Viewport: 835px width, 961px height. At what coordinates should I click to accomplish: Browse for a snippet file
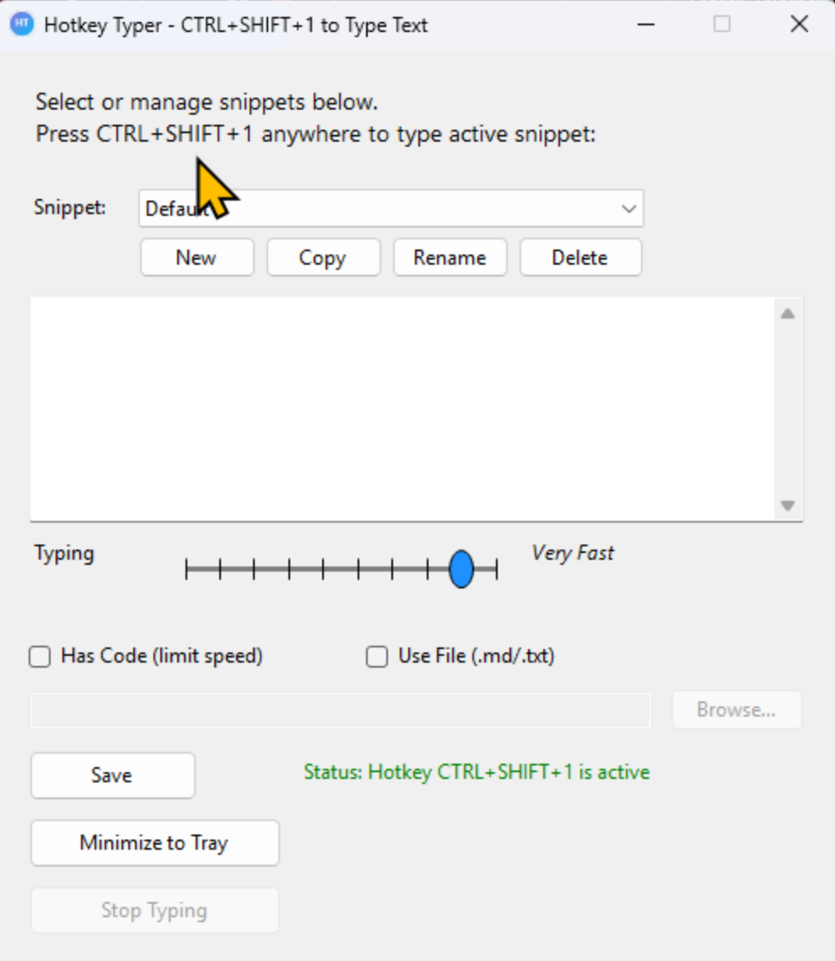pyautogui.click(x=736, y=709)
